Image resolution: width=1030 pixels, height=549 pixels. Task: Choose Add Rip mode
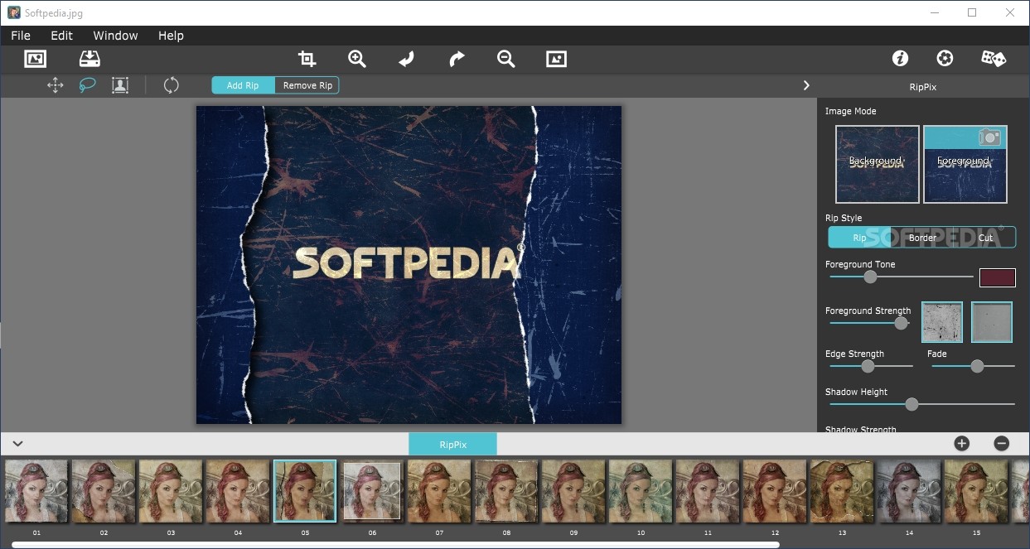[243, 85]
